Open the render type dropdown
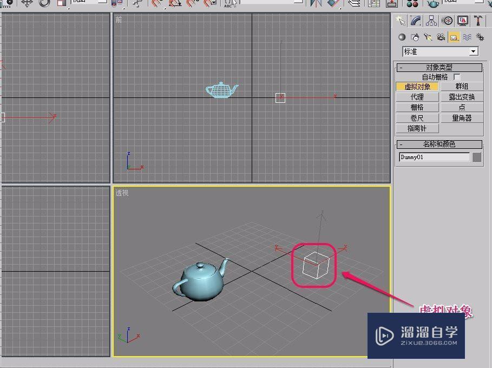 464,2
